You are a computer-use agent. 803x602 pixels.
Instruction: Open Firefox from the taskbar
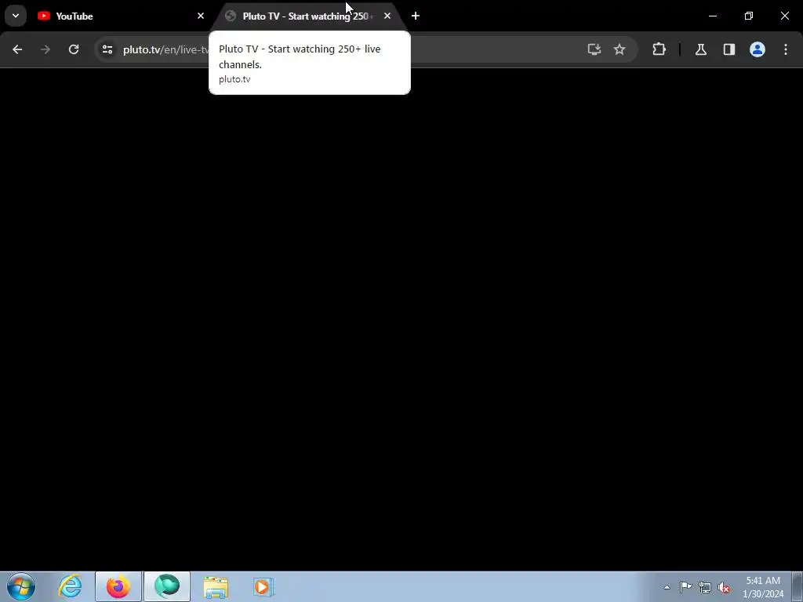tap(118, 586)
